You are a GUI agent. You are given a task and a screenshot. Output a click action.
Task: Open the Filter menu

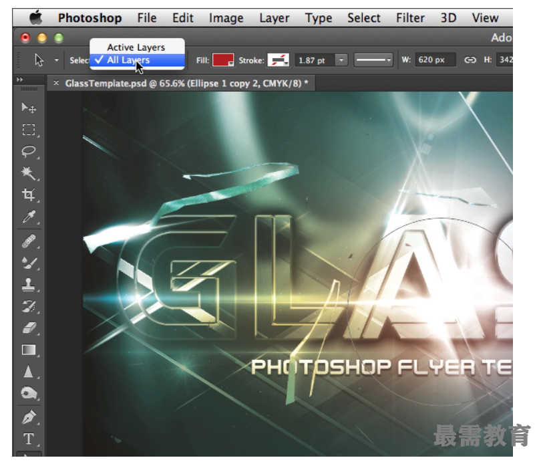coord(410,18)
